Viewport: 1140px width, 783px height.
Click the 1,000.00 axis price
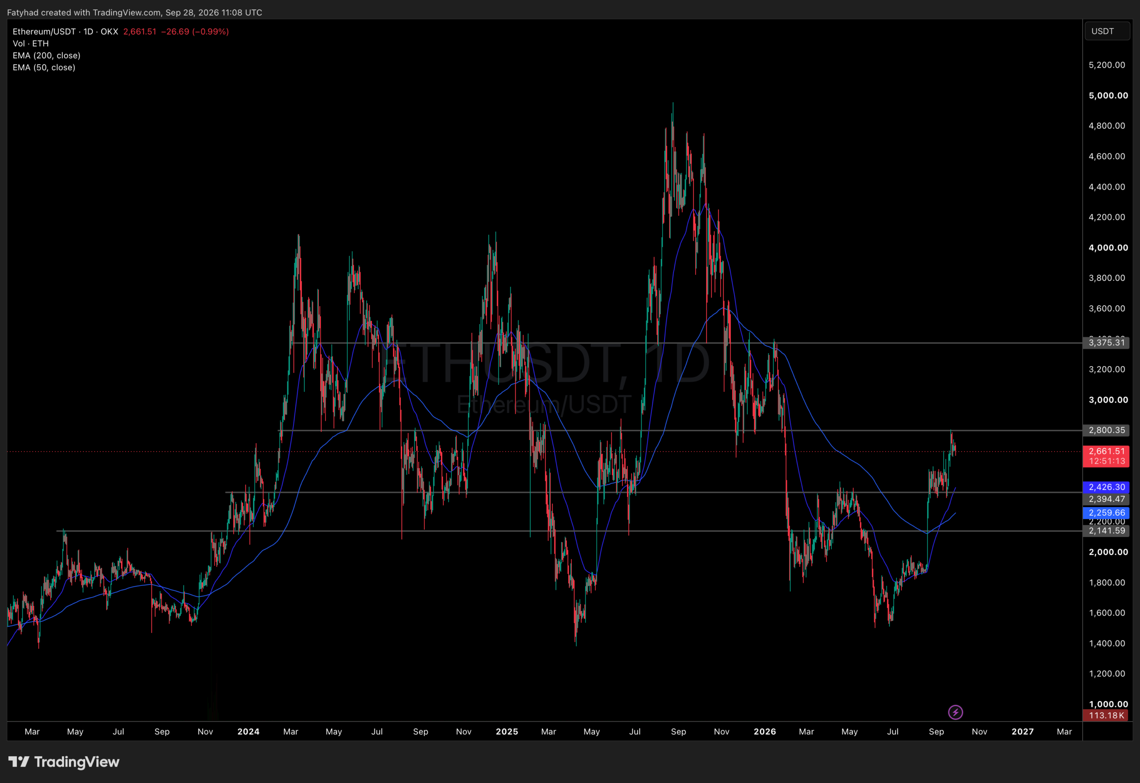1108,704
